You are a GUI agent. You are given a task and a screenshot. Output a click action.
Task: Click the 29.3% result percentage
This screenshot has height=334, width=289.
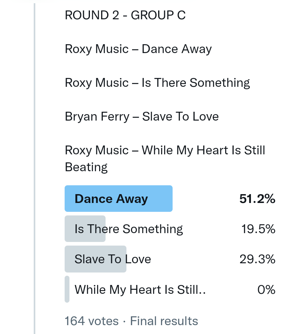tap(257, 259)
